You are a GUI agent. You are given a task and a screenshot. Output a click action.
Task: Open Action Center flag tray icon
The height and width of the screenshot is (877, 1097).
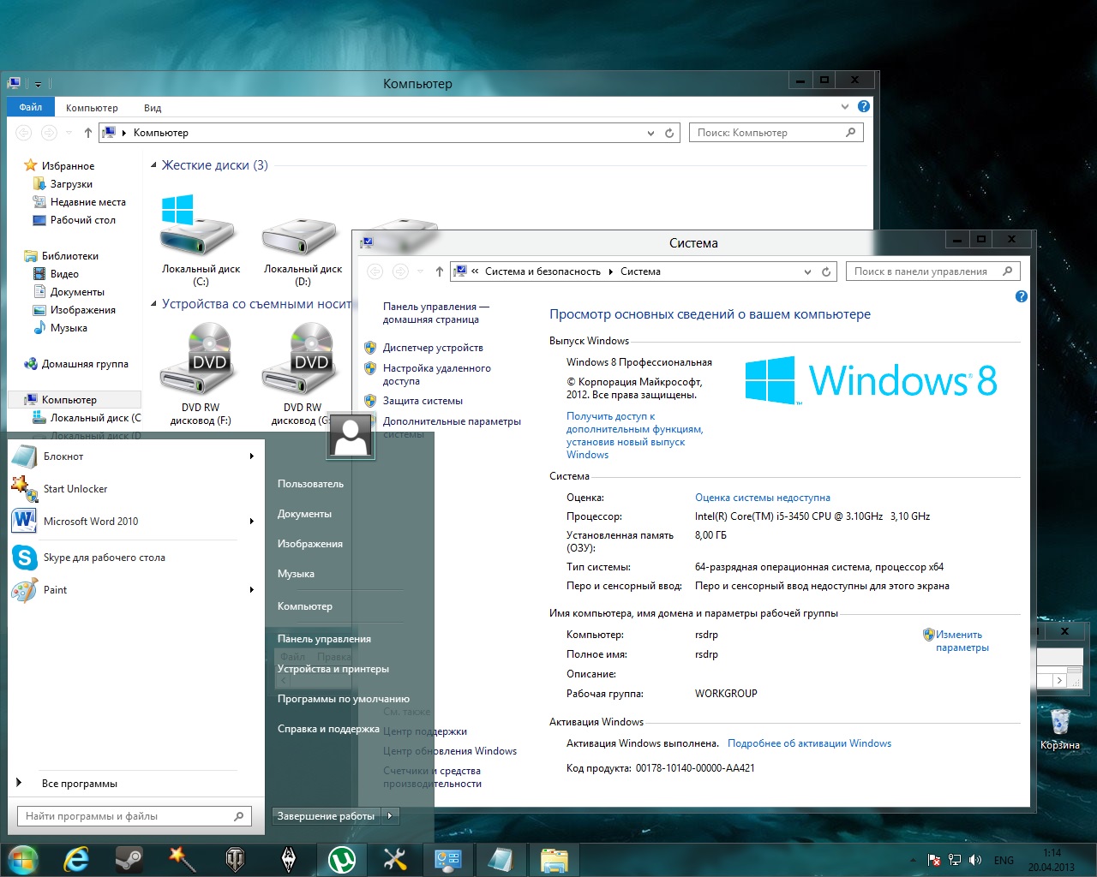935,860
